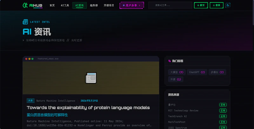Screen dimensions: 254x129
Task: Select 量子位 in the sources list
Action: pyautogui.click(x=172, y=105)
